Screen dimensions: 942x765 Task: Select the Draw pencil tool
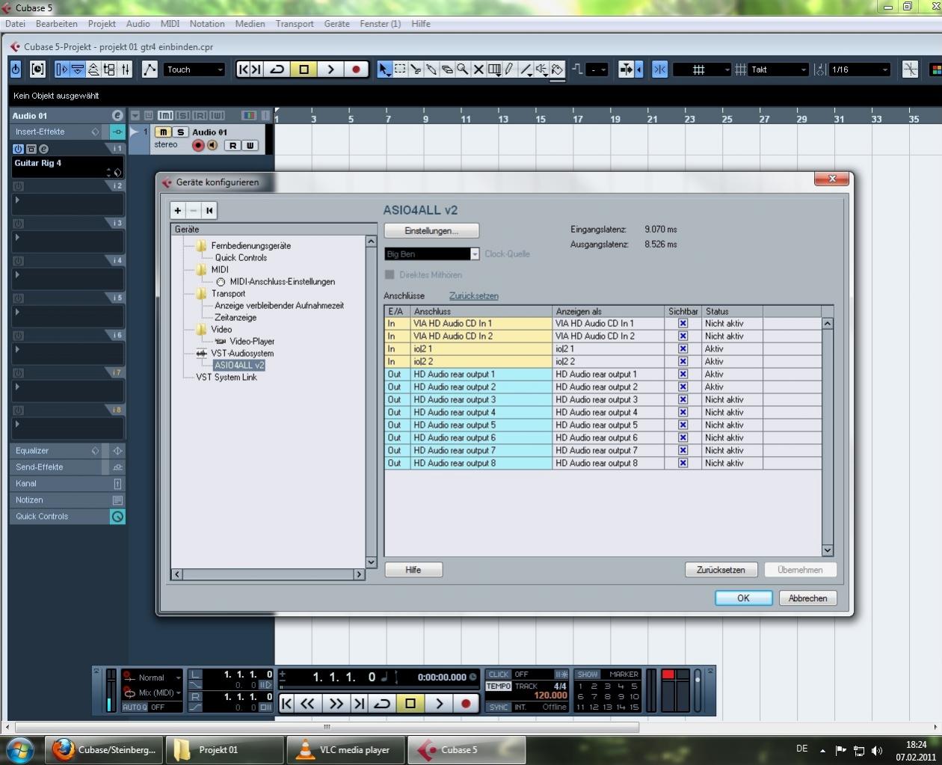pyautogui.click(x=510, y=70)
